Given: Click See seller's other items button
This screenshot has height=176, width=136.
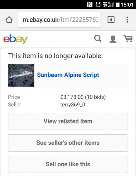Looking at the screenshot, I should (68, 143).
